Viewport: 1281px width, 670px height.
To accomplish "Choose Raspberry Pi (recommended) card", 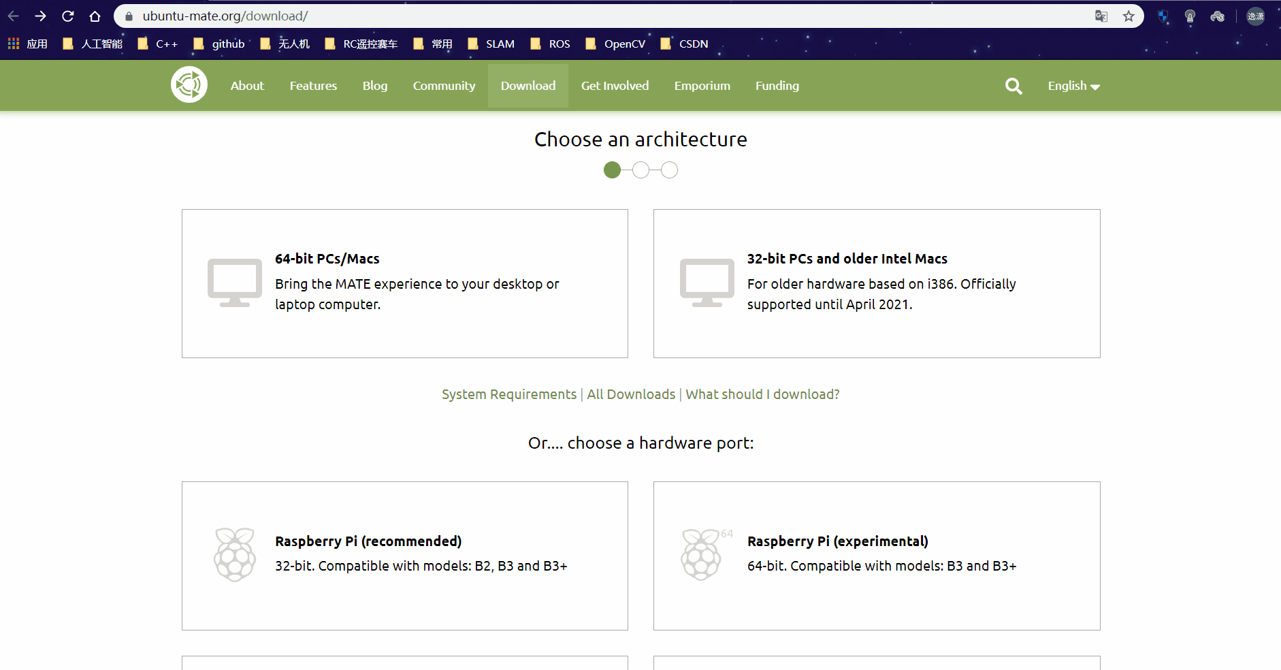I will 405,556.
